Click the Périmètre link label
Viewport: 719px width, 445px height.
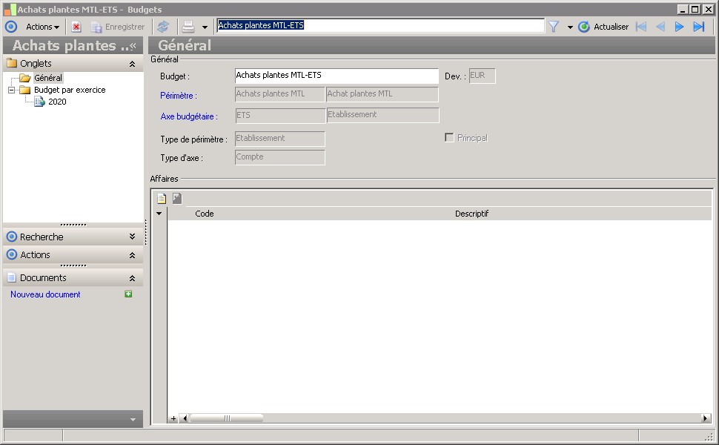179,96
